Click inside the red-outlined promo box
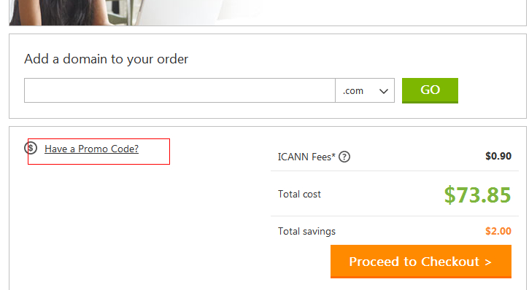 click(99, 152)
